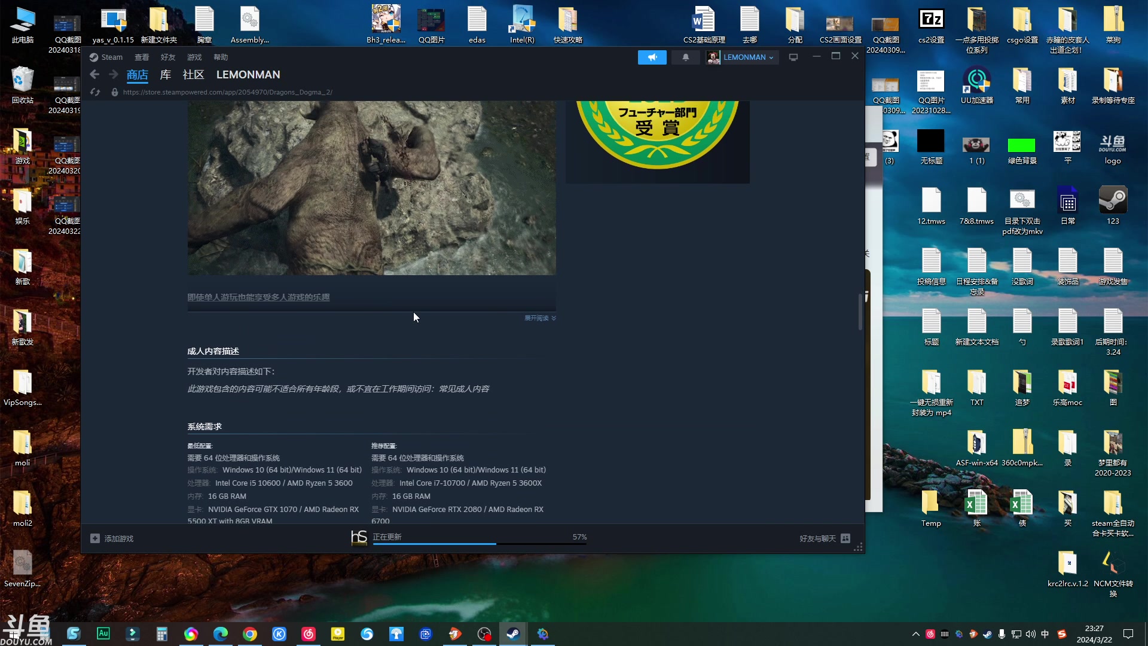Go back in the Steam browser
1148x646 pixels.
tap(94, 75)
